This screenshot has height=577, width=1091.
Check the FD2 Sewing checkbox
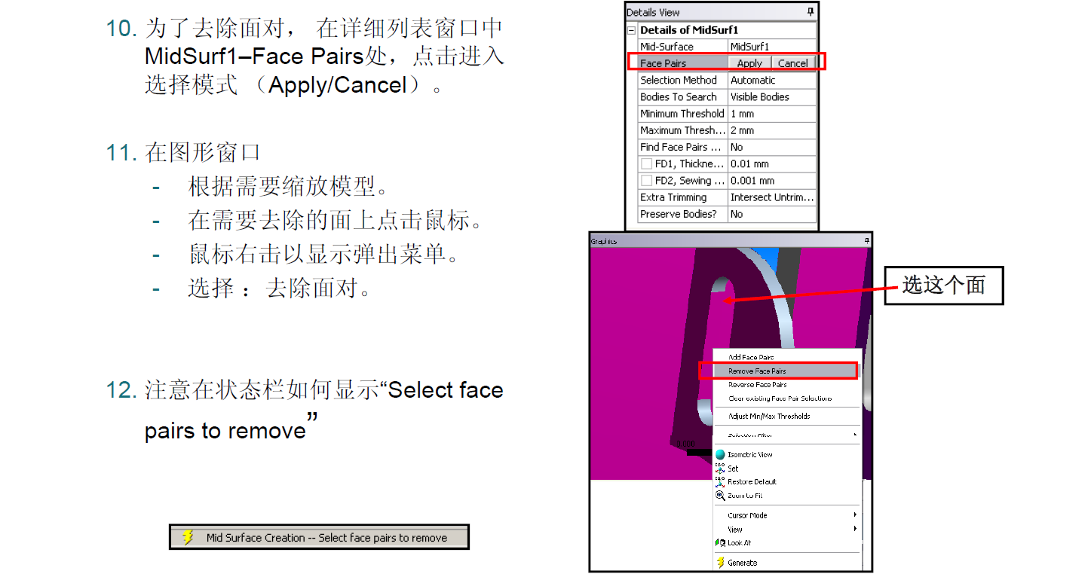coord(646,181)
